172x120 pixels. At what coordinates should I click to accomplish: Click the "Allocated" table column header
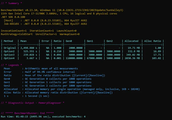(132, 41)
